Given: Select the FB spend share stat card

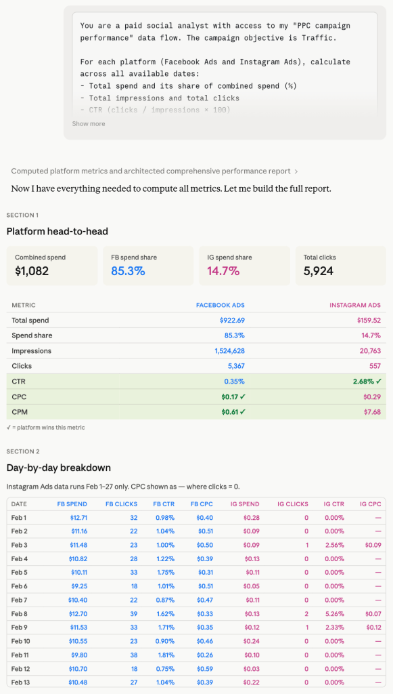Looking at the screenshot, I should [x=147, y=265].
